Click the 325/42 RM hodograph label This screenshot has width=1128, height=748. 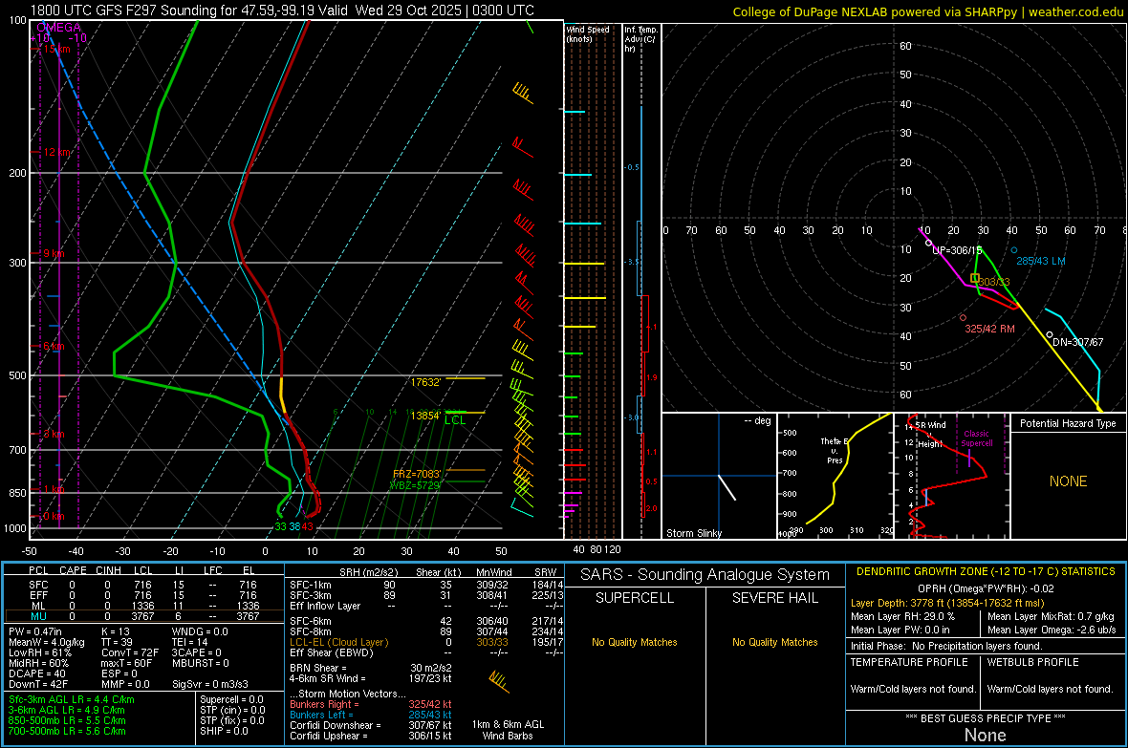coord(990,329)
